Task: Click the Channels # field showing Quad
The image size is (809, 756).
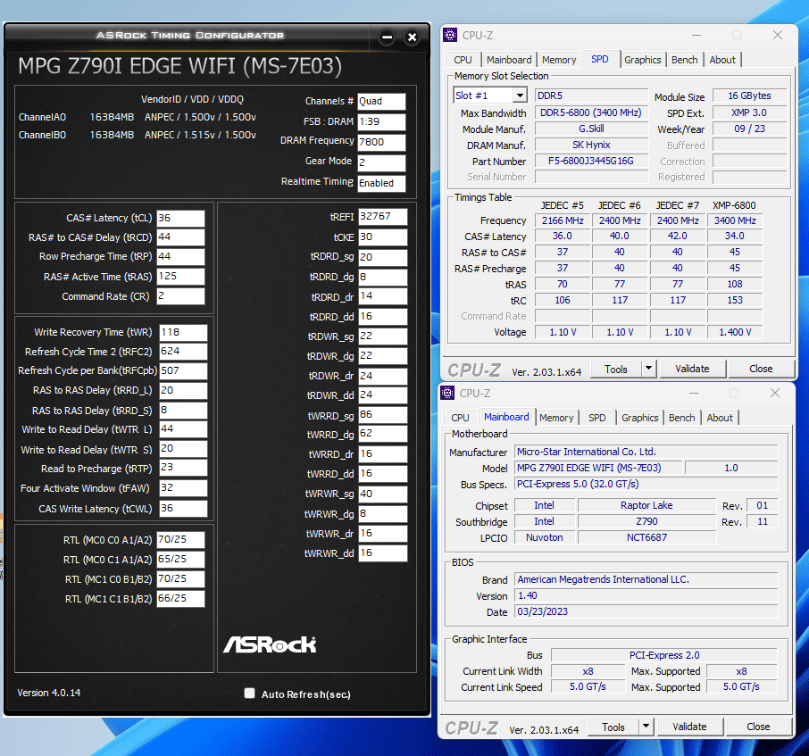Action: [x=382, y=101]
